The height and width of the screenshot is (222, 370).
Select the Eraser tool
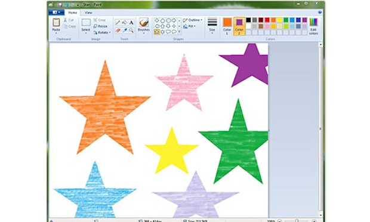click(118, 30)
